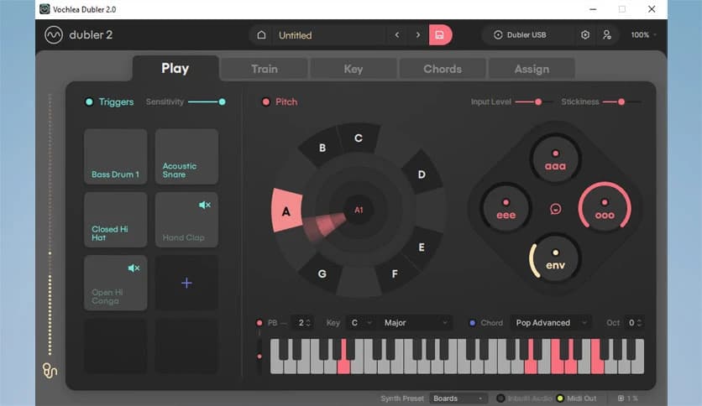Switch to the Train tab
The height and width of the screenshot is (406, 702).
(x=265, y=69)
